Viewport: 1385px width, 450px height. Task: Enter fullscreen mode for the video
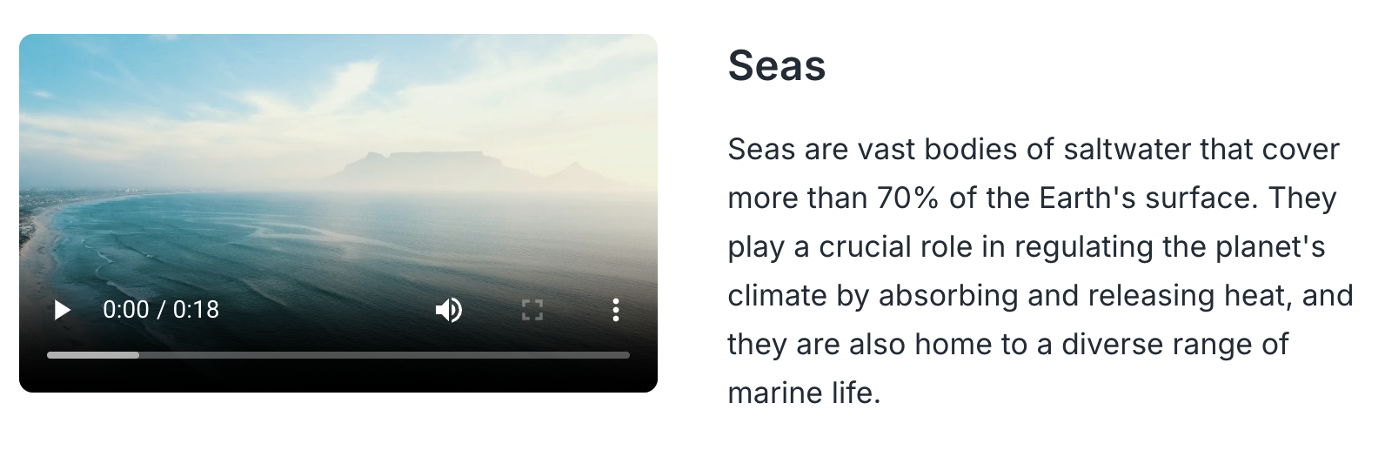coord(532,310)
